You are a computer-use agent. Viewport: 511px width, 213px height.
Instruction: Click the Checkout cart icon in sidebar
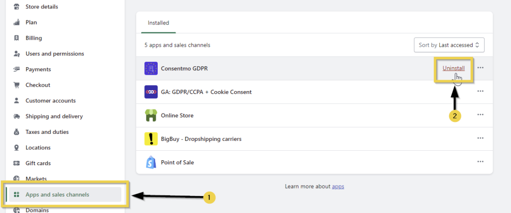click(16, 85)
